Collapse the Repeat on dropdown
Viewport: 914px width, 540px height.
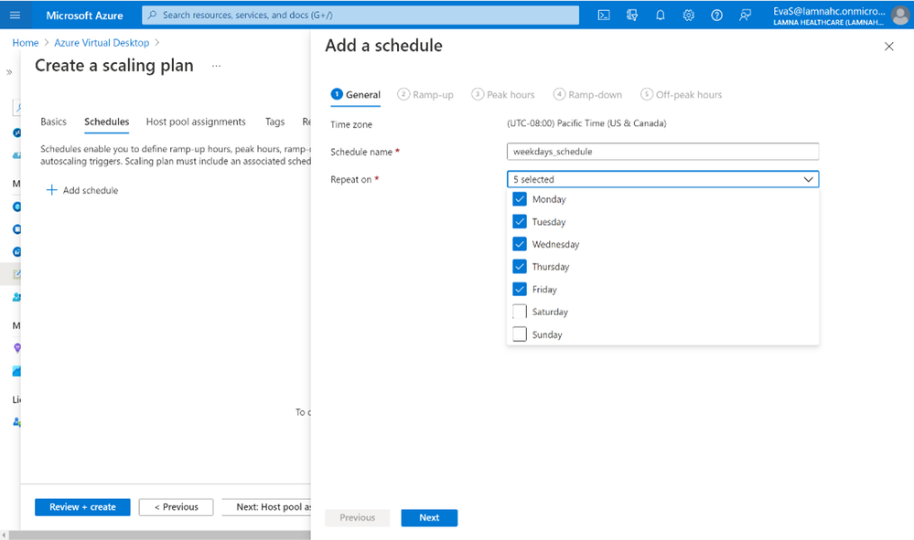click(x=808, y=180)
